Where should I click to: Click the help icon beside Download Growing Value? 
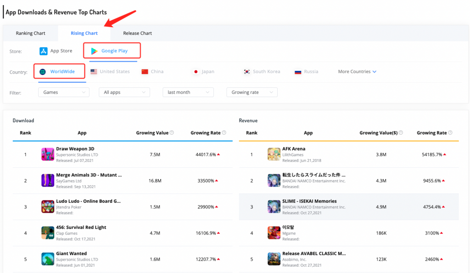(172, 133)
